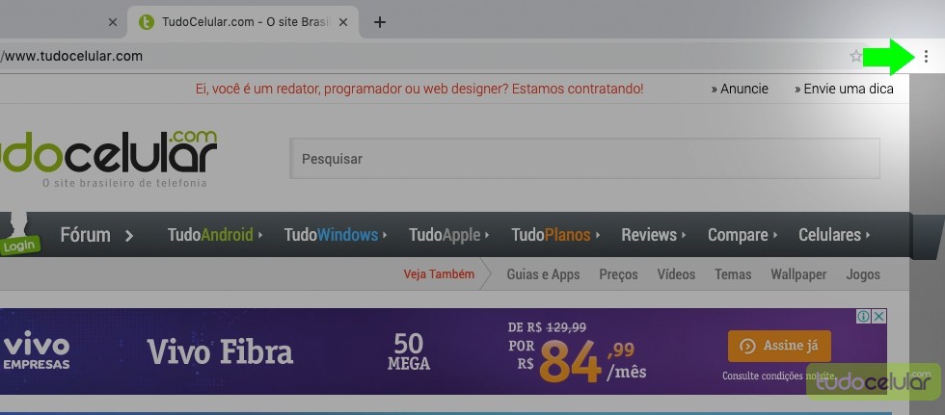Select the TudoCelular.com browser tab
The height and width of the screenshot is (415, 945).
243,22
